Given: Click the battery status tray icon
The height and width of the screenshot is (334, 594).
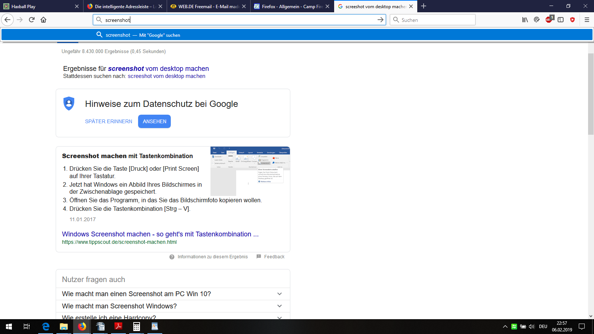Looking at the screenshot, I should coord(523,327).
